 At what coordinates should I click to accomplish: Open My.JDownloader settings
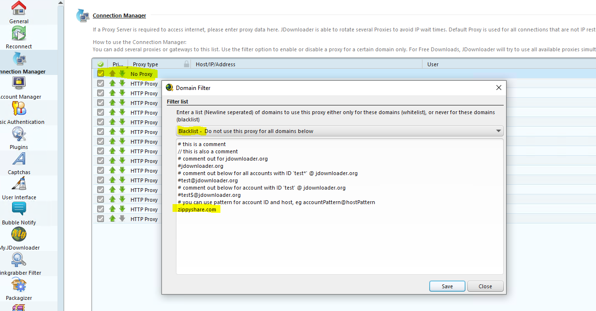[19, 239]
